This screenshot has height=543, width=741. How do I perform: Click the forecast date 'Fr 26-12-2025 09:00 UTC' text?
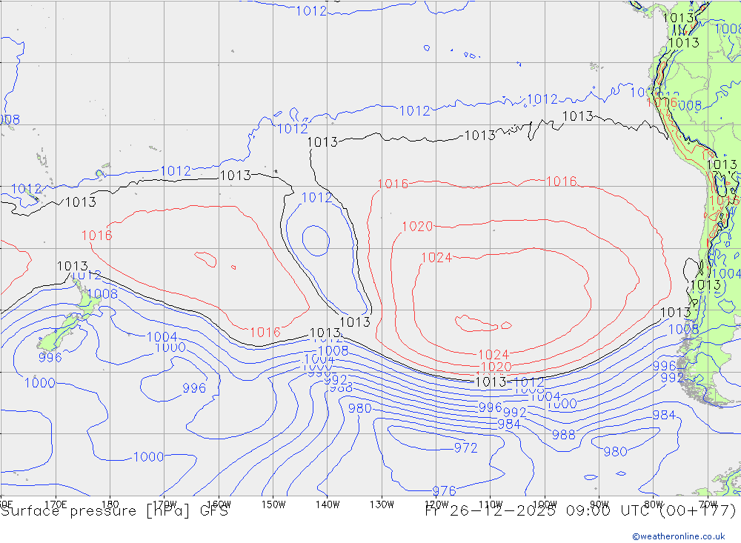[x=538, y=510]
